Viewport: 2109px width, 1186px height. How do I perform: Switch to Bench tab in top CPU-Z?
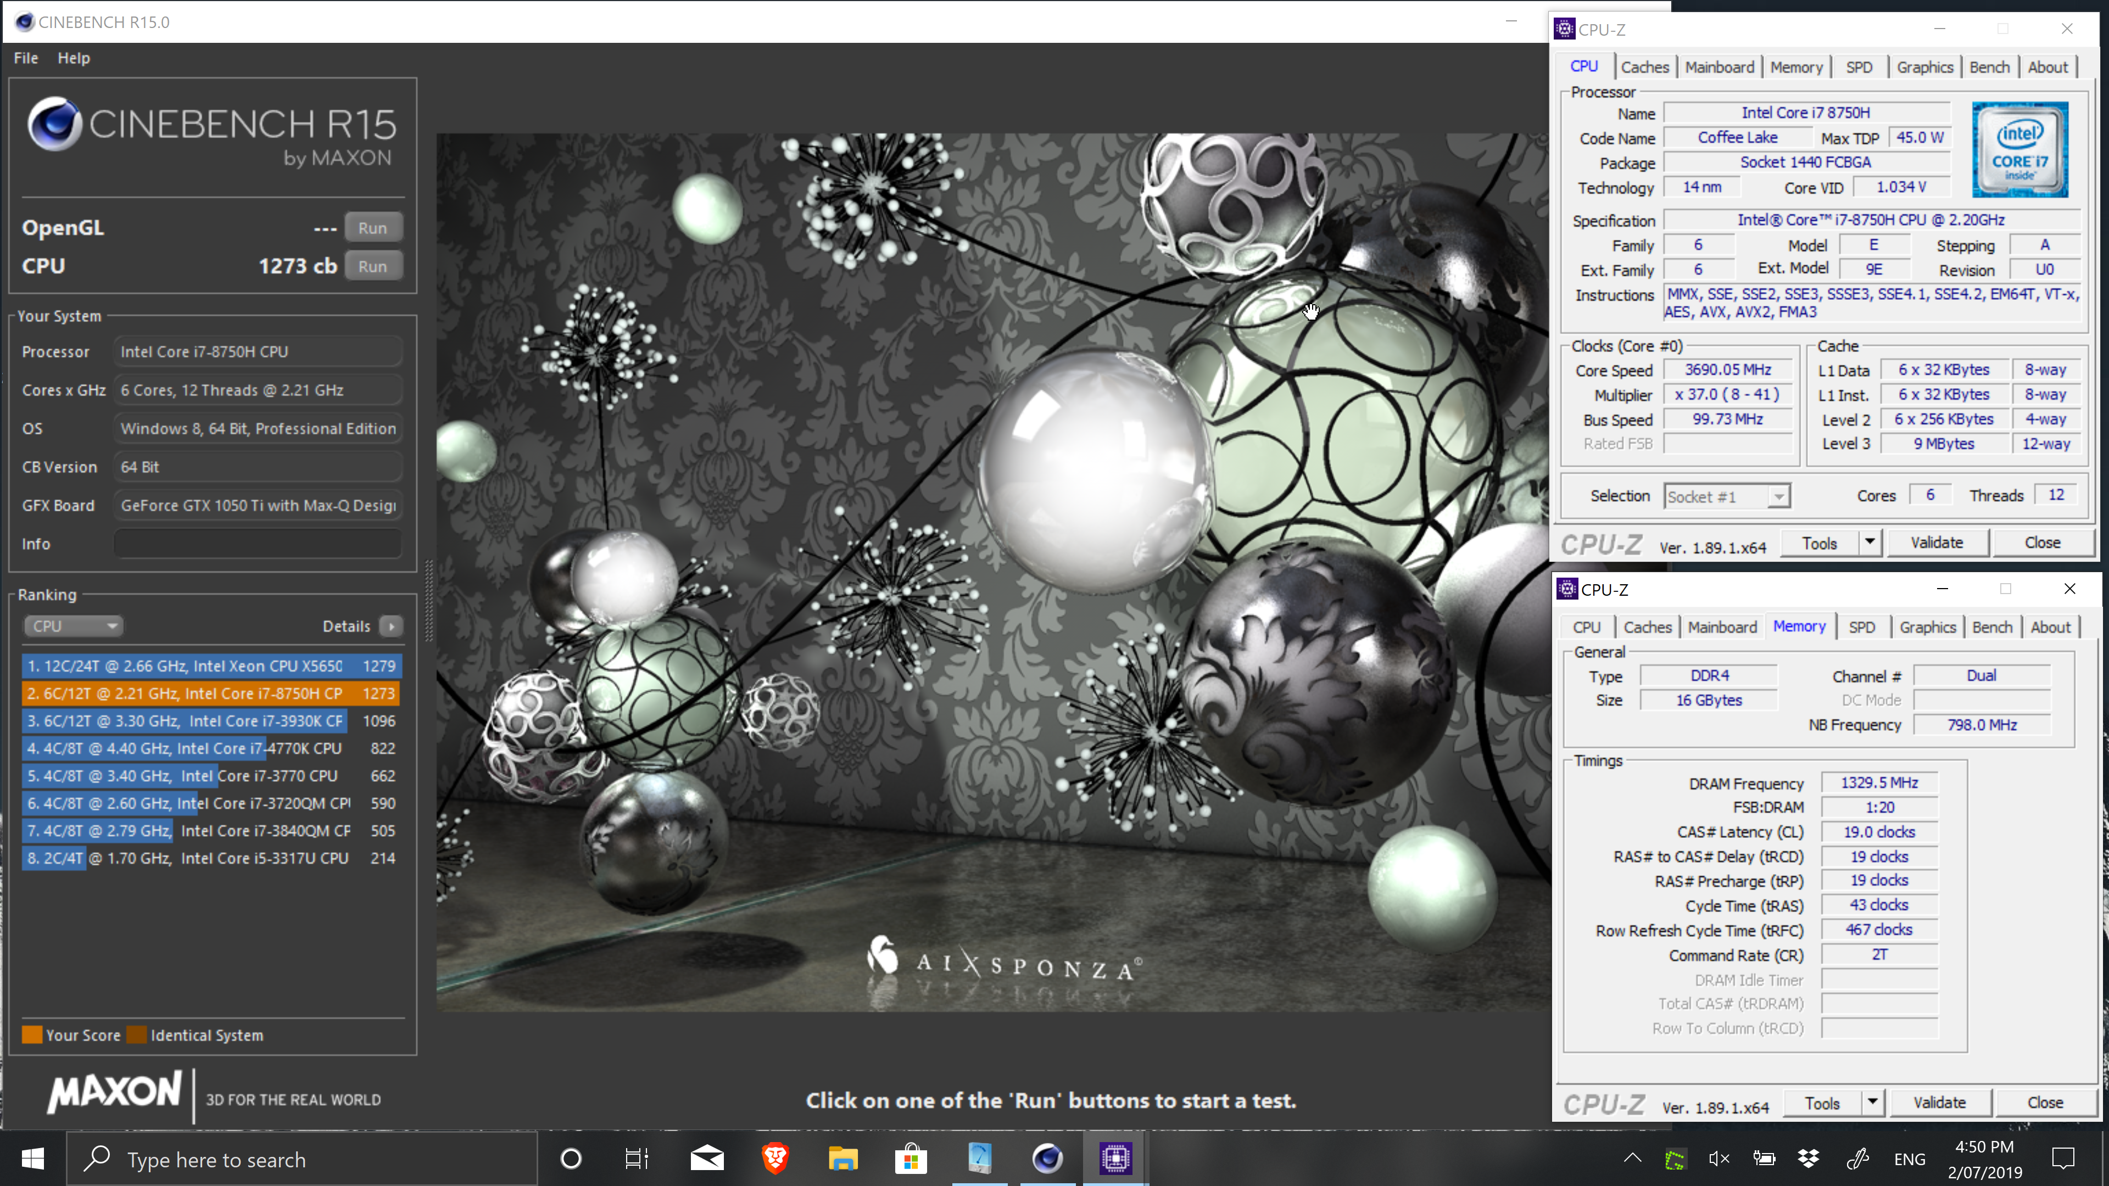coord(1989,67)
